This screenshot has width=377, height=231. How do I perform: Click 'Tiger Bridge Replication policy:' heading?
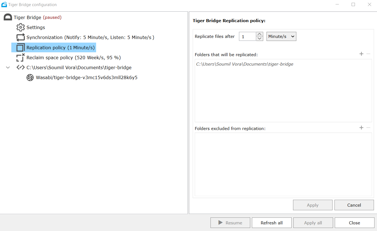coord(229,21)
